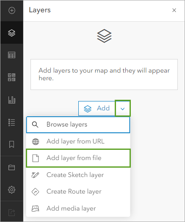Click the Add plus icon in the sidebar
Viewport: 185px width, 222px height.
12,11
